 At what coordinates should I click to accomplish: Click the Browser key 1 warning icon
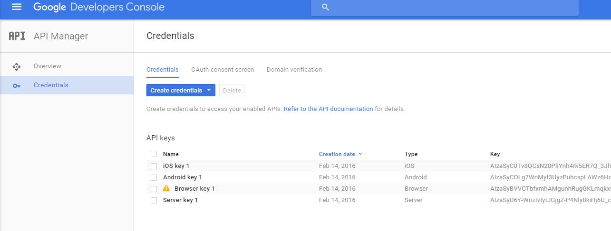pyautogui.click(x=166, y=188)
